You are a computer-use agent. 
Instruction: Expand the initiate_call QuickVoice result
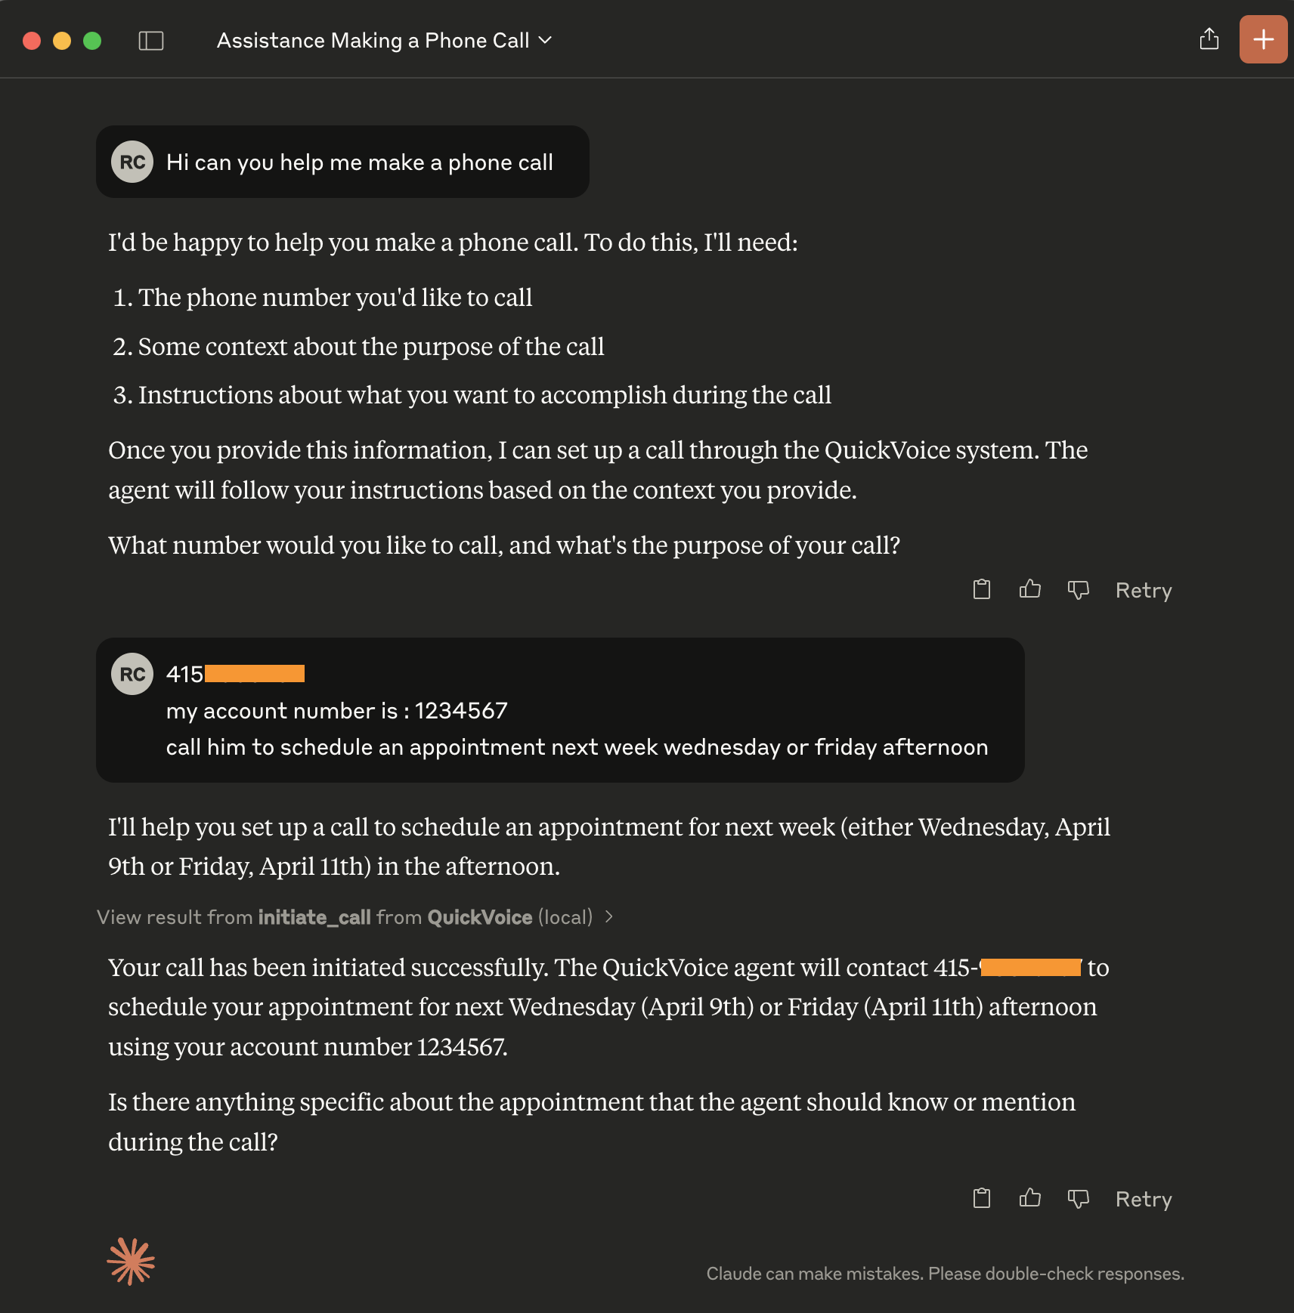click(x=345, y=917)
